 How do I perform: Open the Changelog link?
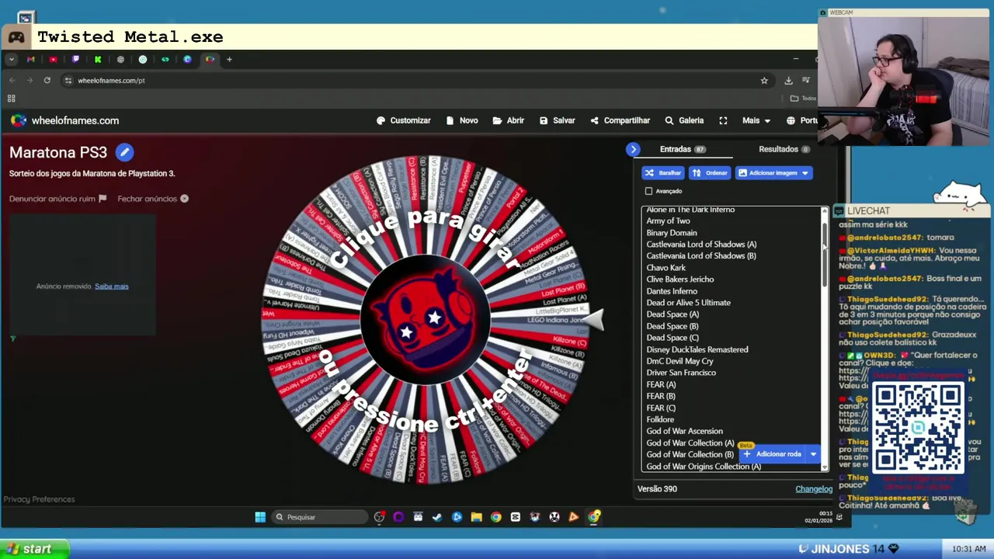[814, 489]
